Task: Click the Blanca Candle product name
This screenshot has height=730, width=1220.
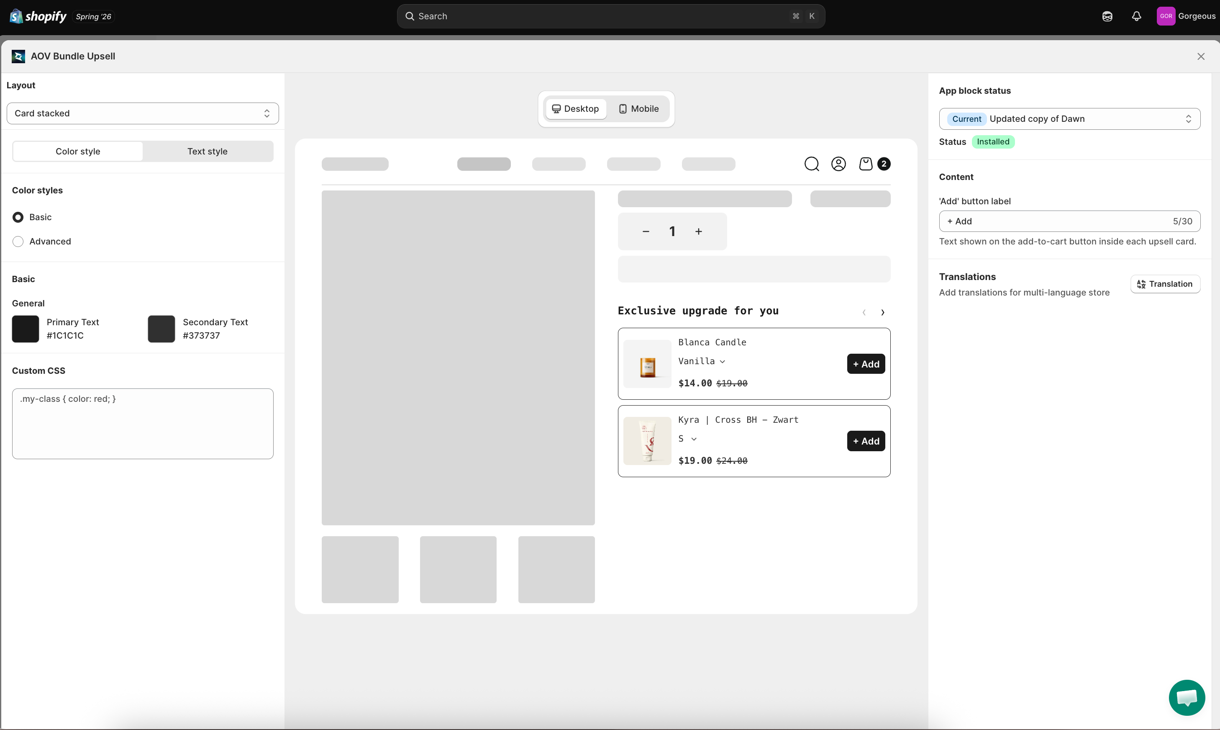Action: [x=712, y=342]
